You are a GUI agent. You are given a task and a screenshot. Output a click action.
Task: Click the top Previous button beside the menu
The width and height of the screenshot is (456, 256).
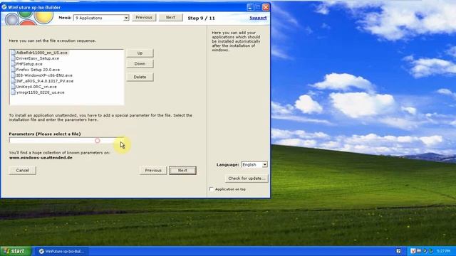pos(144,17)
